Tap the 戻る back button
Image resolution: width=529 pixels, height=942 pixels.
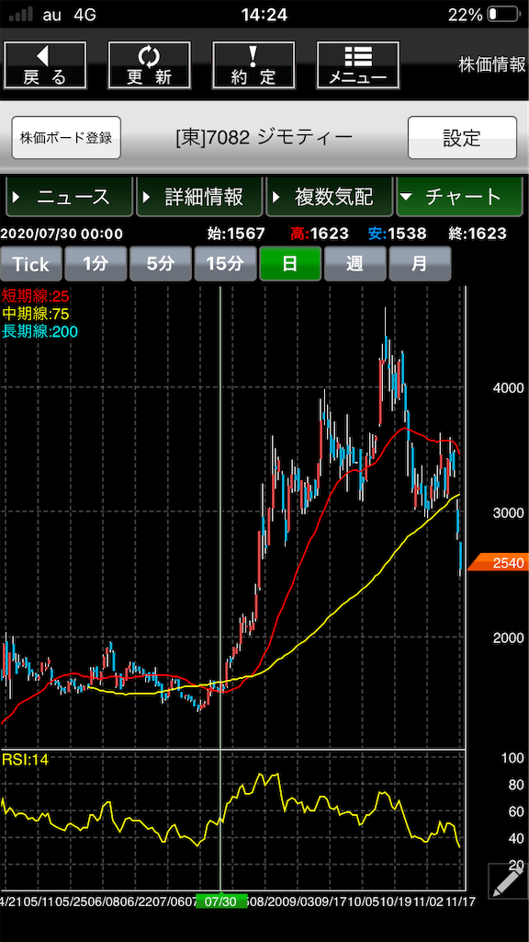click(x=45, y=65)
